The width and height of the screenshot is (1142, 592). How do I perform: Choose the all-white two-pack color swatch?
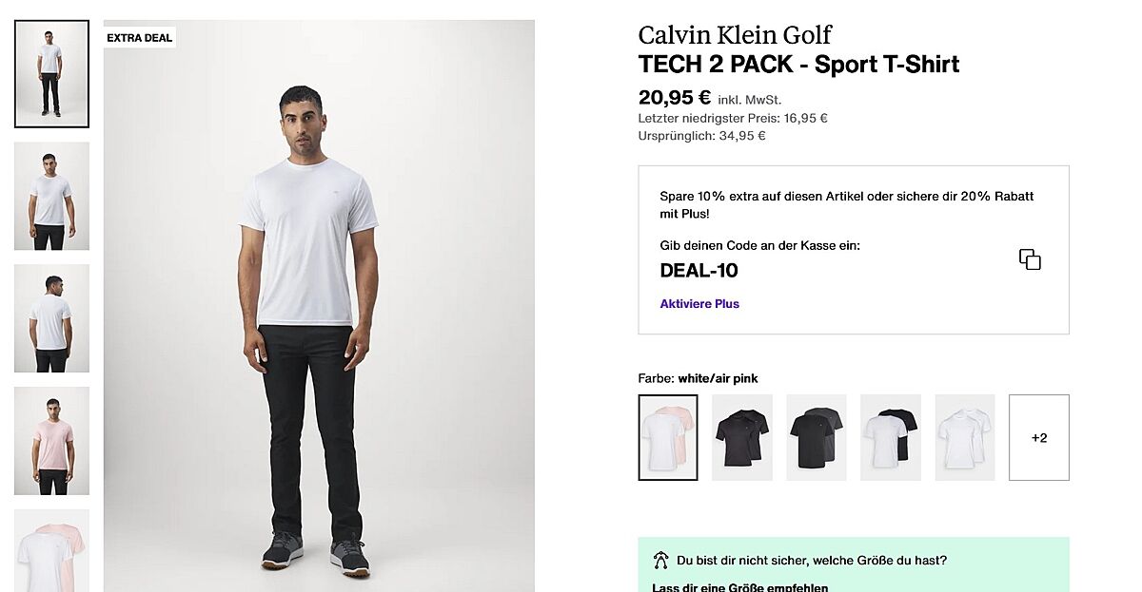click(965, 437)
